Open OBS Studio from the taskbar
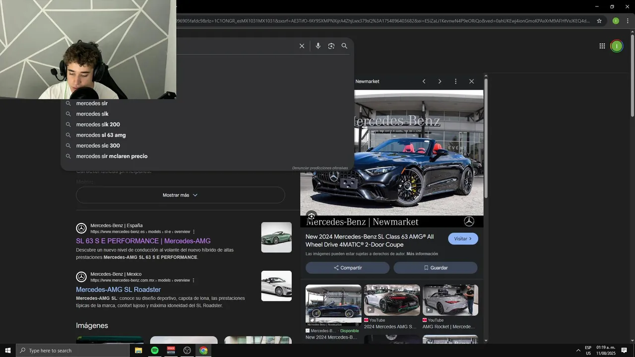 point(187,351)
